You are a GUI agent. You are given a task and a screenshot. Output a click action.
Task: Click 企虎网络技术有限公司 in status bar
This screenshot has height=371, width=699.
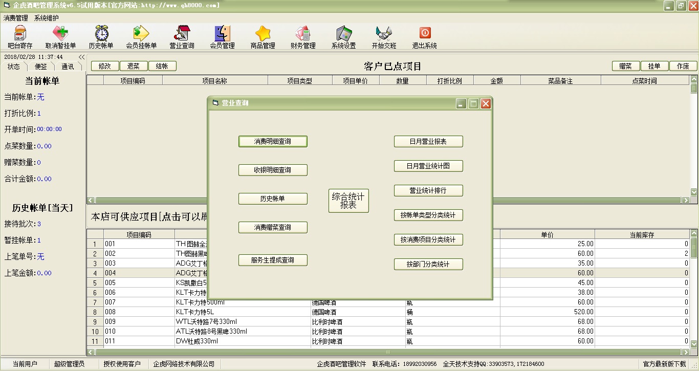pos(184,364)
